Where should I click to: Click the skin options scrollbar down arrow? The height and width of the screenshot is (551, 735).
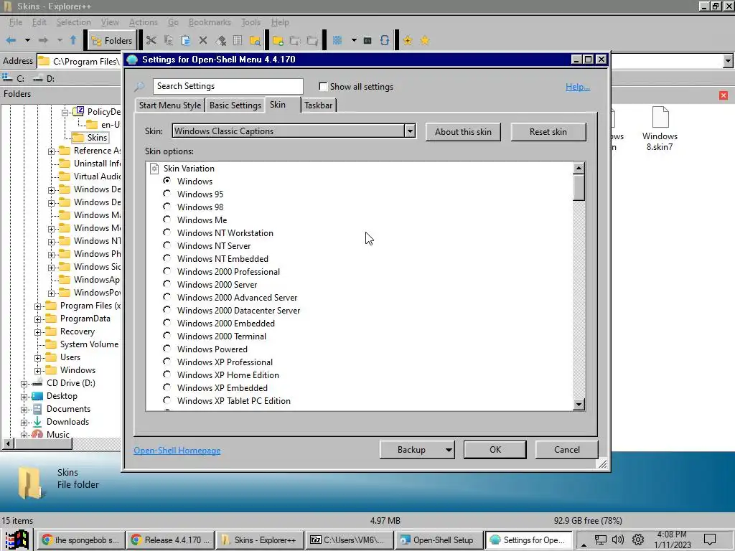tap(579, 405)
